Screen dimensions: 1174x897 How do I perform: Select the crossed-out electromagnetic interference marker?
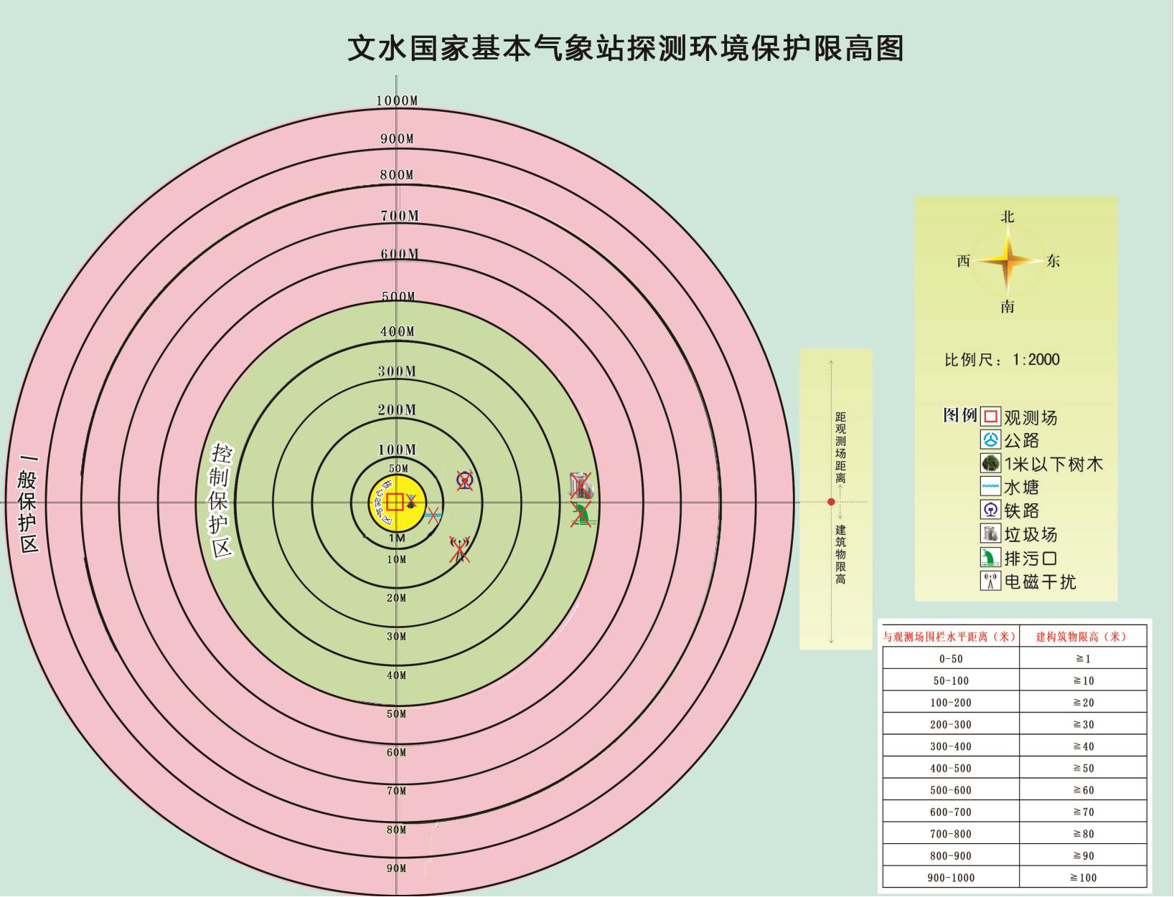coord(459,549)
